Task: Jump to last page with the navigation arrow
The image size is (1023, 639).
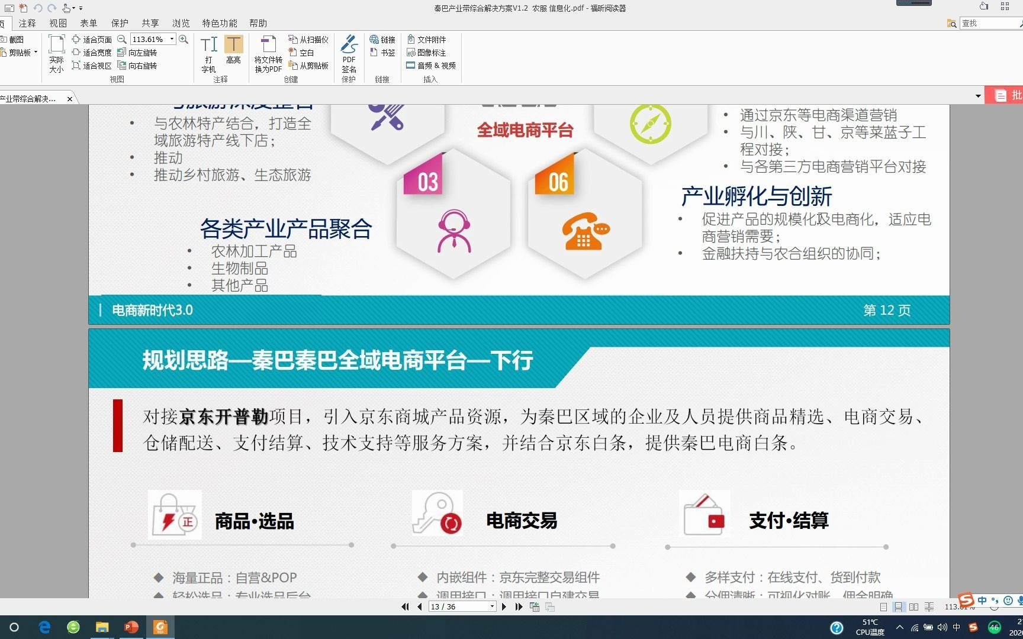Action: pyautogui.click(x=519, y=606)
